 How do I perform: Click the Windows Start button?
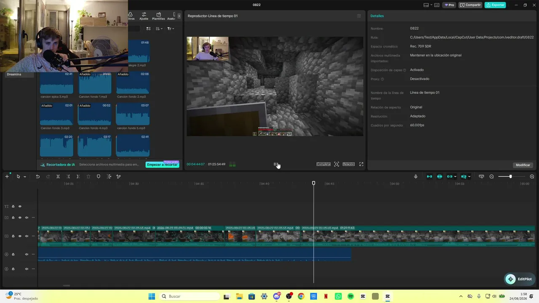point(152,296)
